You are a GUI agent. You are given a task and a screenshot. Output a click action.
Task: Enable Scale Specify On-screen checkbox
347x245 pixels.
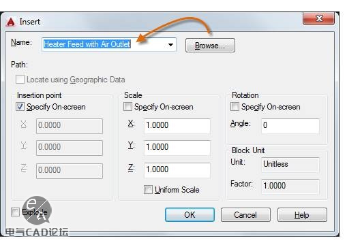pos(127,107)
